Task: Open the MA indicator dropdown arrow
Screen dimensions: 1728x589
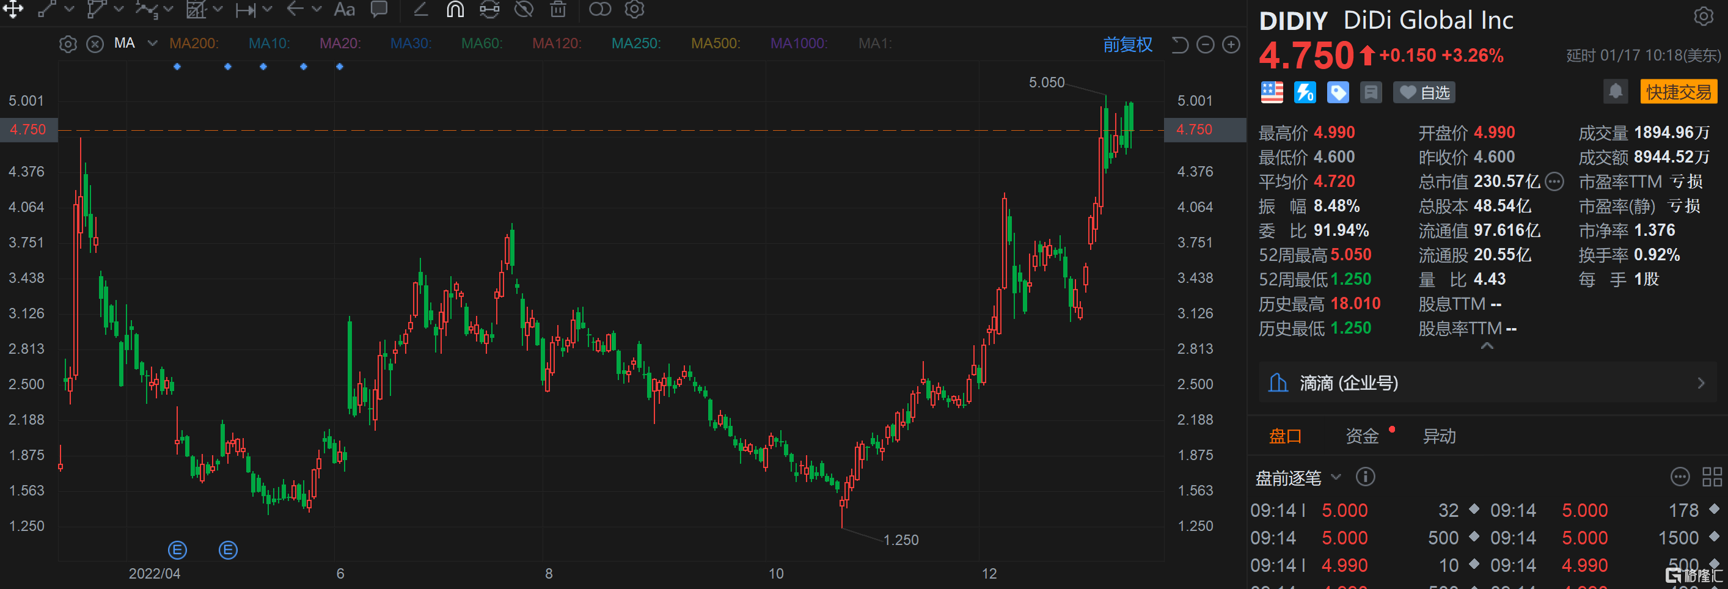Action: [152, 43]
